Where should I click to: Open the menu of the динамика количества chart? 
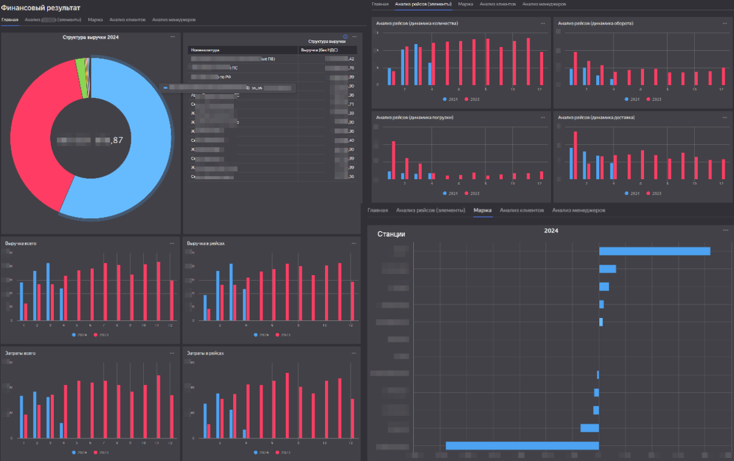pyautogui.click(x=543, y=23)
